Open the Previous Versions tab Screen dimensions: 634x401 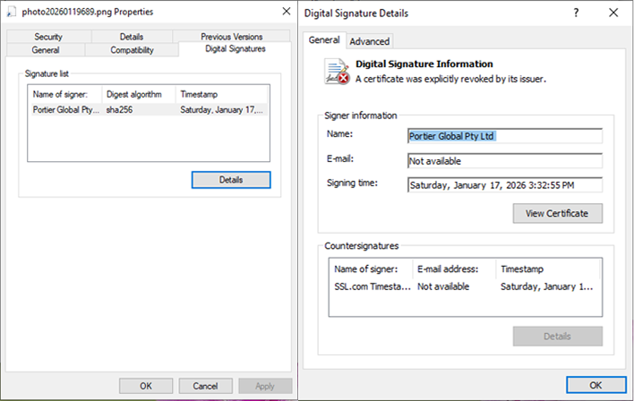(x=231, y=37)
